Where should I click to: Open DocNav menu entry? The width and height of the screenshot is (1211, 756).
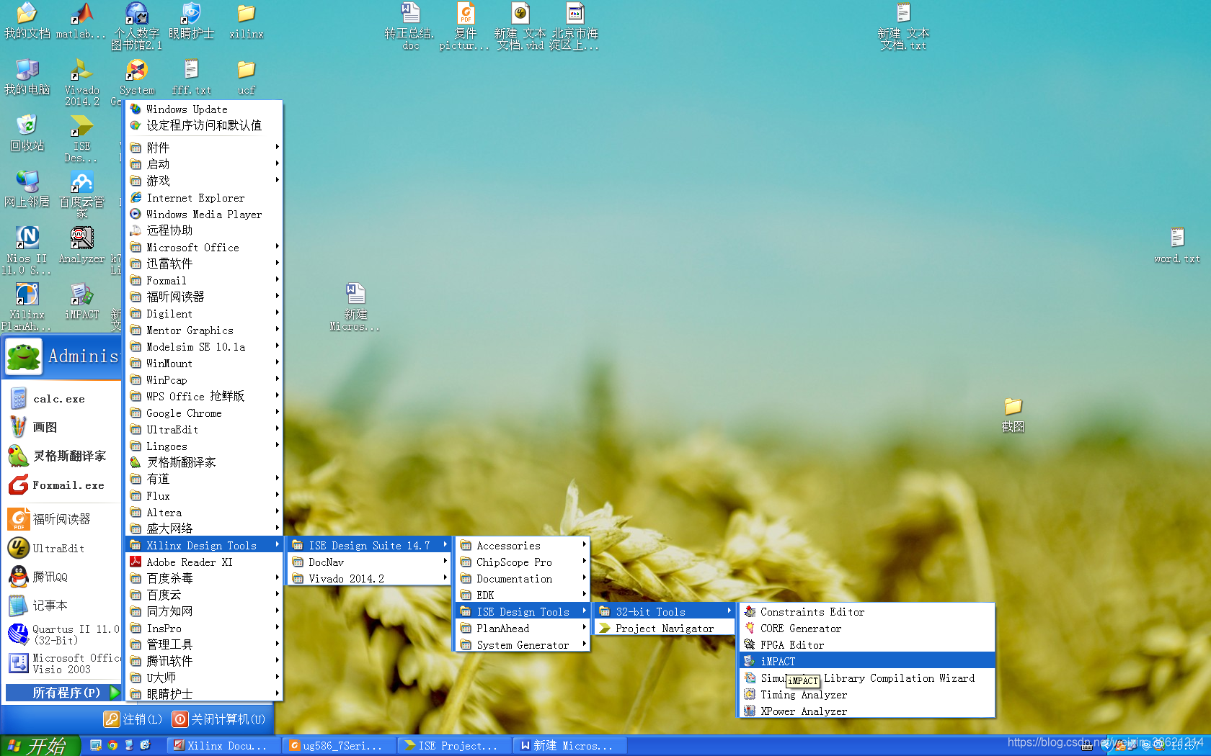coord(369,562)
